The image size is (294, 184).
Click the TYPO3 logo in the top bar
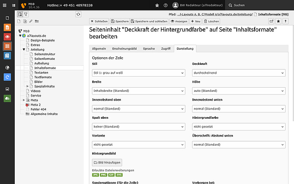point(24,5)
